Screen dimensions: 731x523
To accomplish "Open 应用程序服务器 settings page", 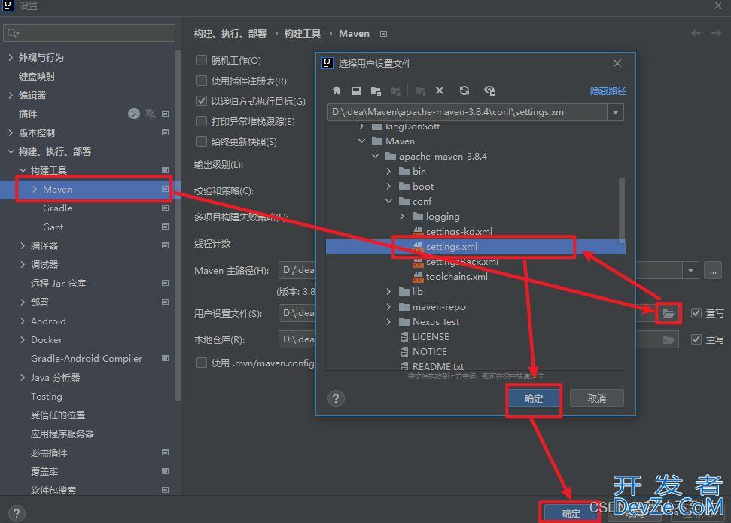I will click(62, 434).
